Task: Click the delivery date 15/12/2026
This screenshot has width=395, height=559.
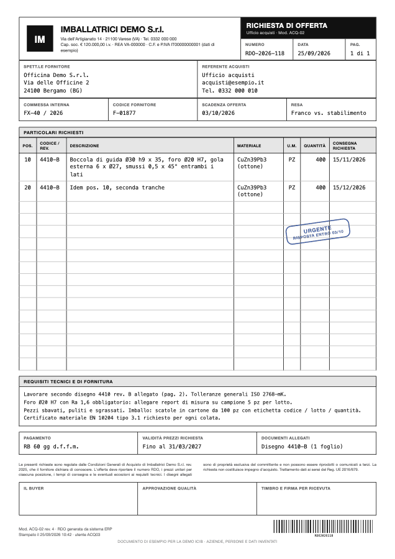Action: (x=349, y=188)
